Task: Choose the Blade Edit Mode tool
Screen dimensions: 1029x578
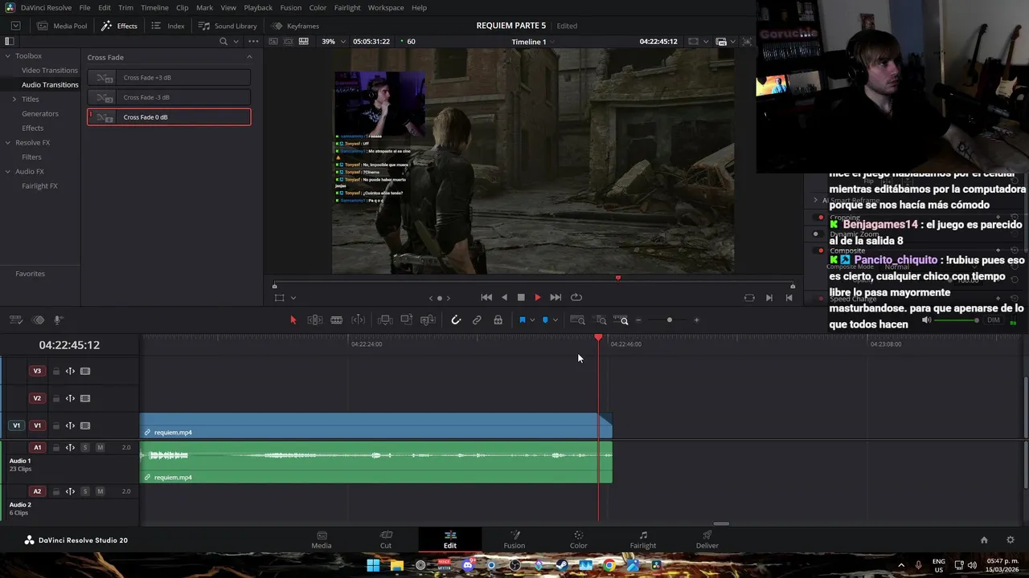Action: (337, 320)
